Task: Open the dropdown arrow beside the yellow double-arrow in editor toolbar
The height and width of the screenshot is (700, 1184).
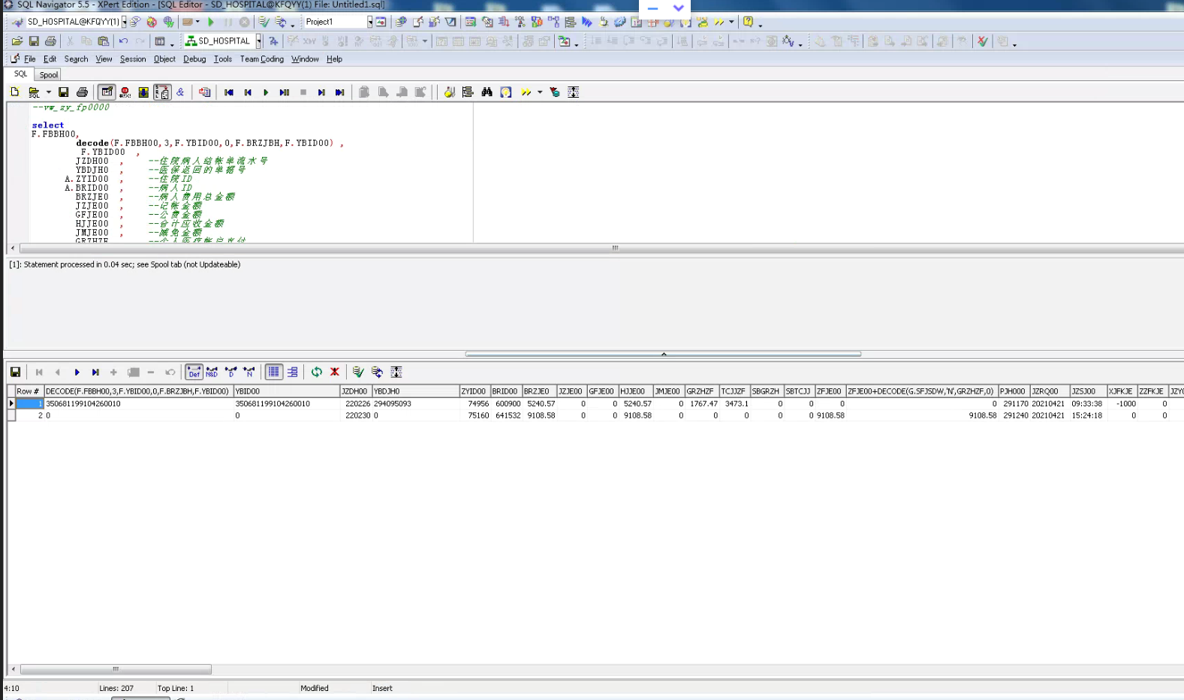Action: click(540, 92)
